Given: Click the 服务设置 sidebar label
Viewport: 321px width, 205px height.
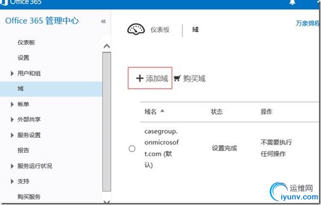Looking at the screenshot, I should 29,135.
